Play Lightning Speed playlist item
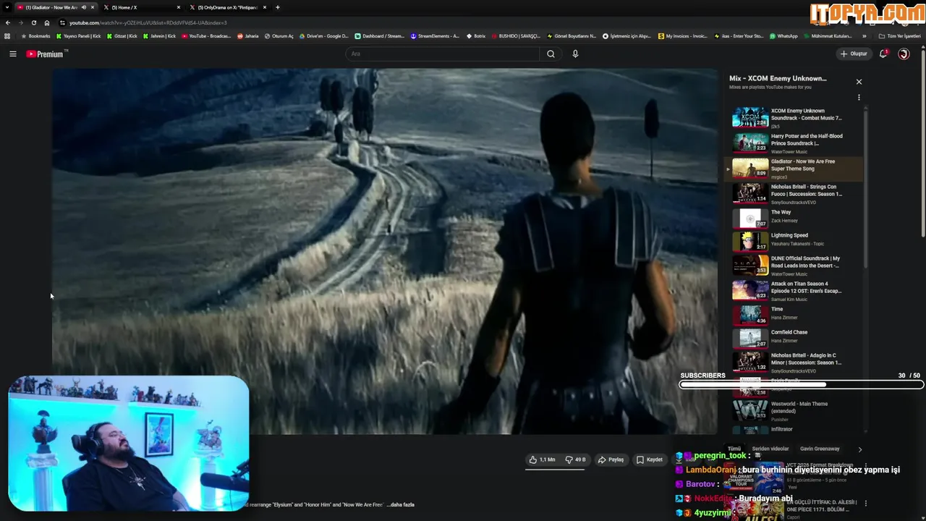This screenshot has height=521, width=926. tap(794, 241)
